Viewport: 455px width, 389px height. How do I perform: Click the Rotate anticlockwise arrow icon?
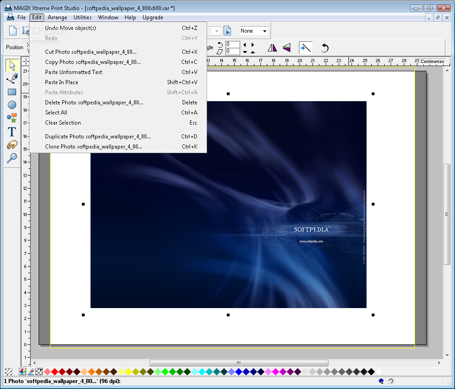pyautogui.click(x=325, y=48)
